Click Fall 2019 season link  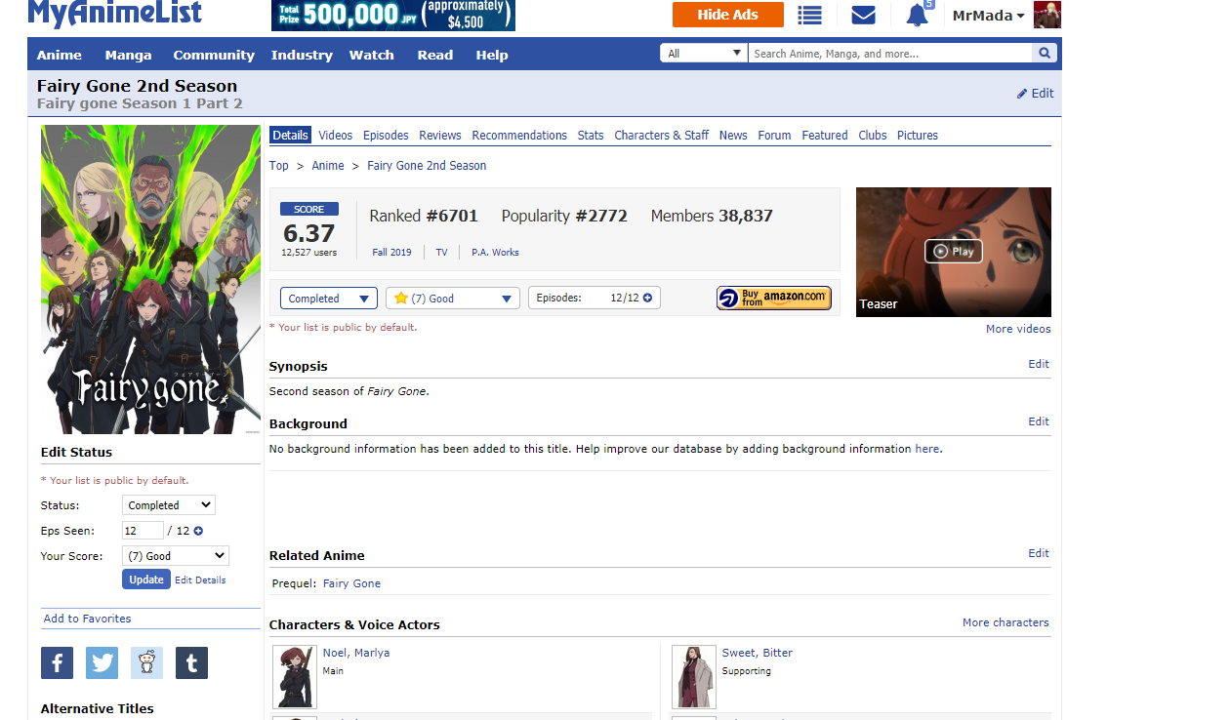(392, 253)
